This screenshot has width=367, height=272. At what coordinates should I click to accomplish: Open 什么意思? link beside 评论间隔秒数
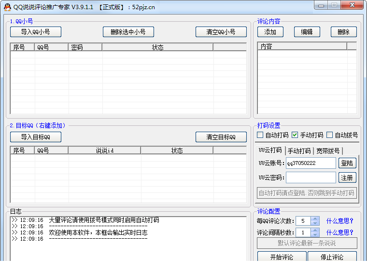(x=339, y=232)
